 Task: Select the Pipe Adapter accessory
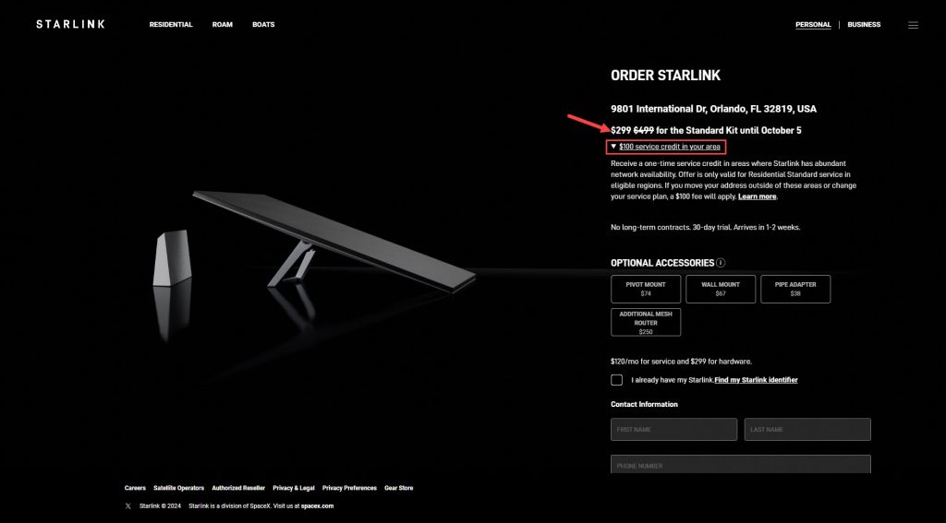pos(795,290)
